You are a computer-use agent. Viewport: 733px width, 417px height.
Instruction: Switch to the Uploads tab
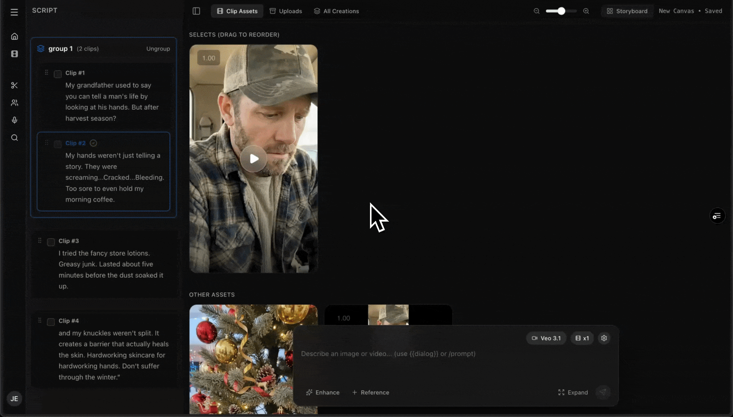(x=286, y=11)
